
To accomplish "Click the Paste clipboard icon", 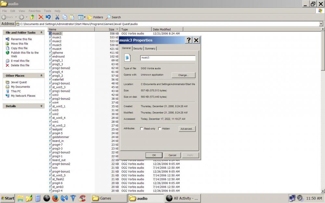I will pyautogui.click(x=71, y=17).
